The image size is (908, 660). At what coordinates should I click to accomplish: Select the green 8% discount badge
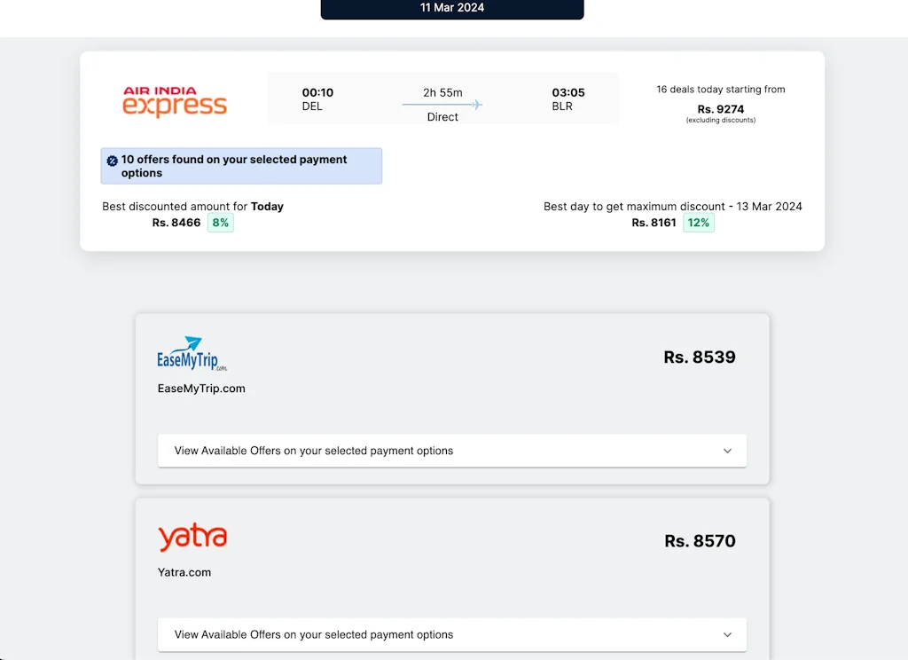pos(219,222)
